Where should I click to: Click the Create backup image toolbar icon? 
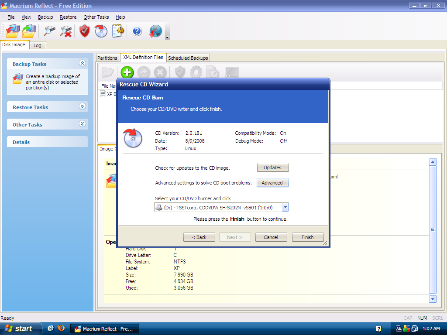pos(12,31)
